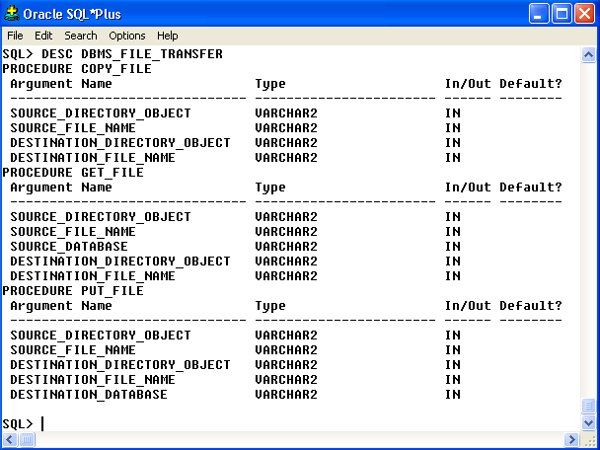Click DESTINATION_DATABASE argument in PUT_FILE
Screen dimensions: 600x450
89,395
